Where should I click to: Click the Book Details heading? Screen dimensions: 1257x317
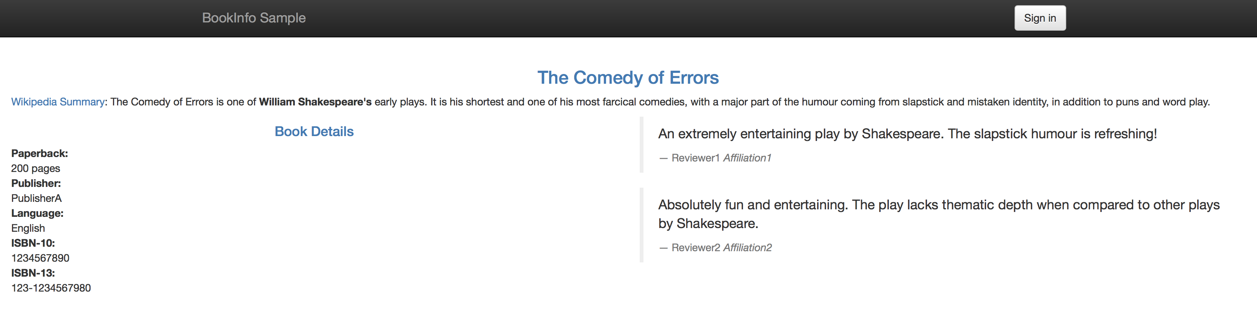click(314, 132)
